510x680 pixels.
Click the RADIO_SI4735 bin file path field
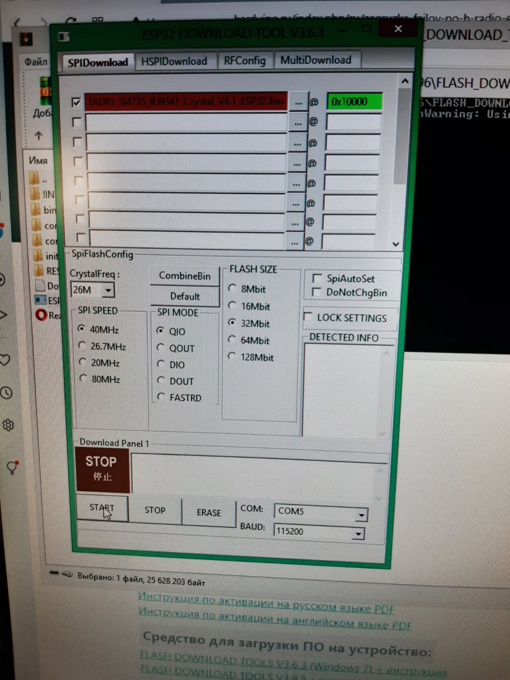(x=186, y=102)
